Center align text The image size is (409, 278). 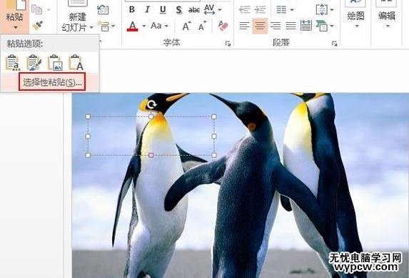pos(260,26)
